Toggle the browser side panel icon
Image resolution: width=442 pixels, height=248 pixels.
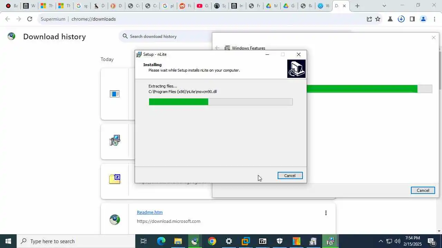[412, 19]
